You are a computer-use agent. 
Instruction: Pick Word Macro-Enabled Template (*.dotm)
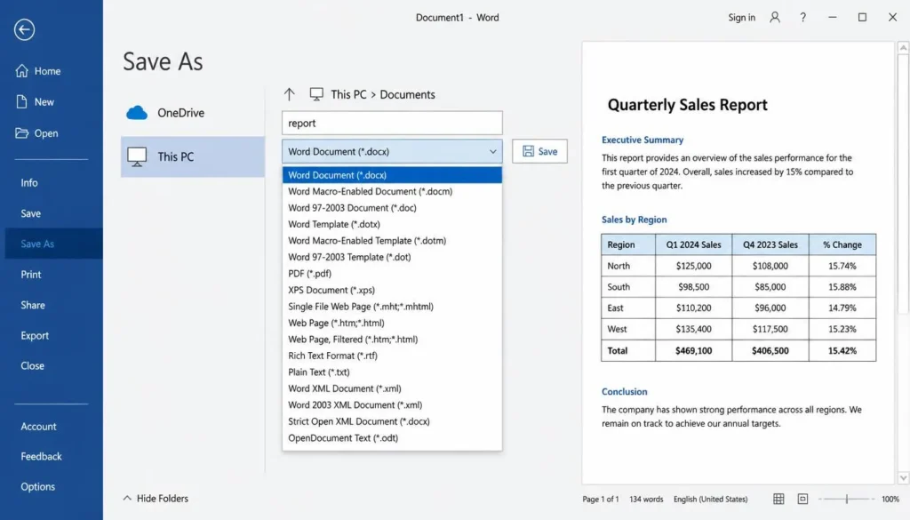392,240
